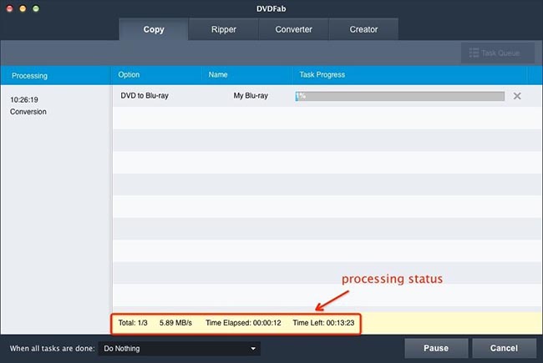543x363 pixels.
Task: Switch to the Copy tab
Action: tap(154, 29)
